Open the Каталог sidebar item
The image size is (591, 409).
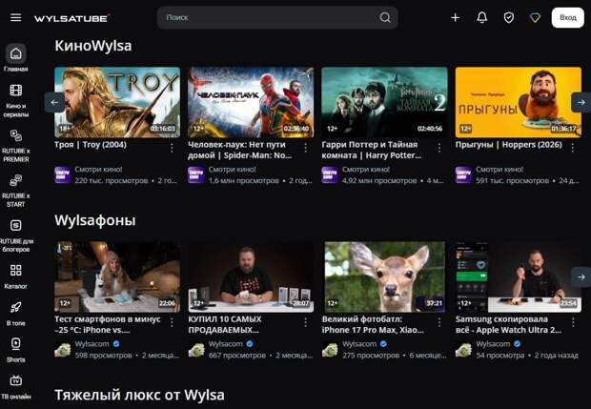click(16, 276)
